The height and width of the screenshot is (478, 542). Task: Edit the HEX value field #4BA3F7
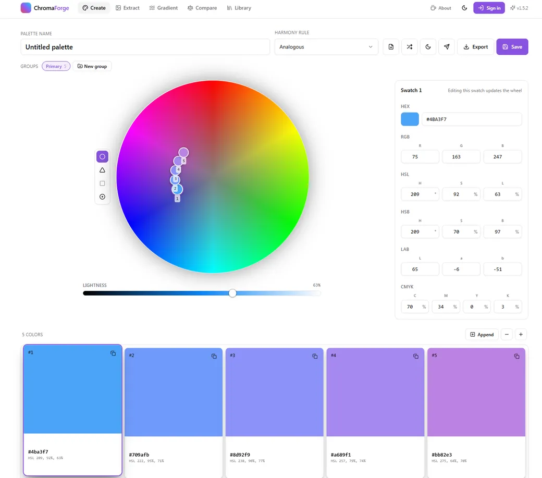coord(472,119)
